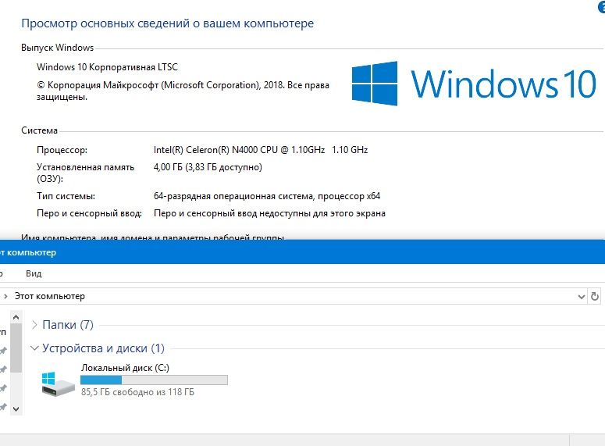Click the Перо и сенсорный ввод недоступны value
The width and height of the screenshot is (605, 446).
[269, 213]
